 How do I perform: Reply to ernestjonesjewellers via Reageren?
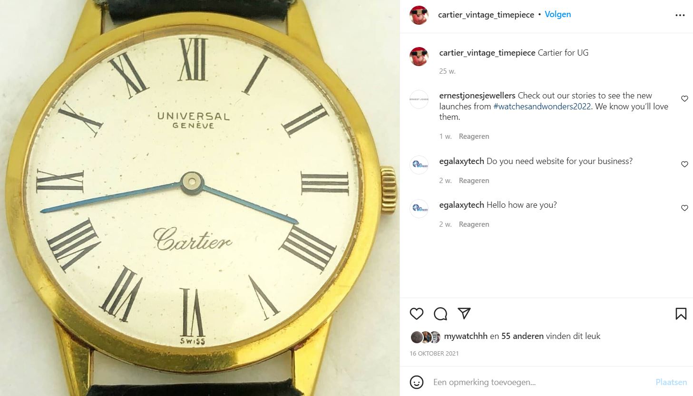[474, 136]
